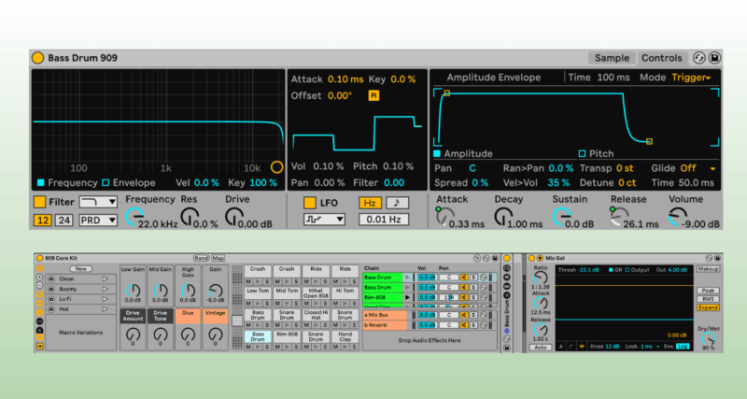Enable the Filter section toggle
747x399 pixels.
pos(39,202)
